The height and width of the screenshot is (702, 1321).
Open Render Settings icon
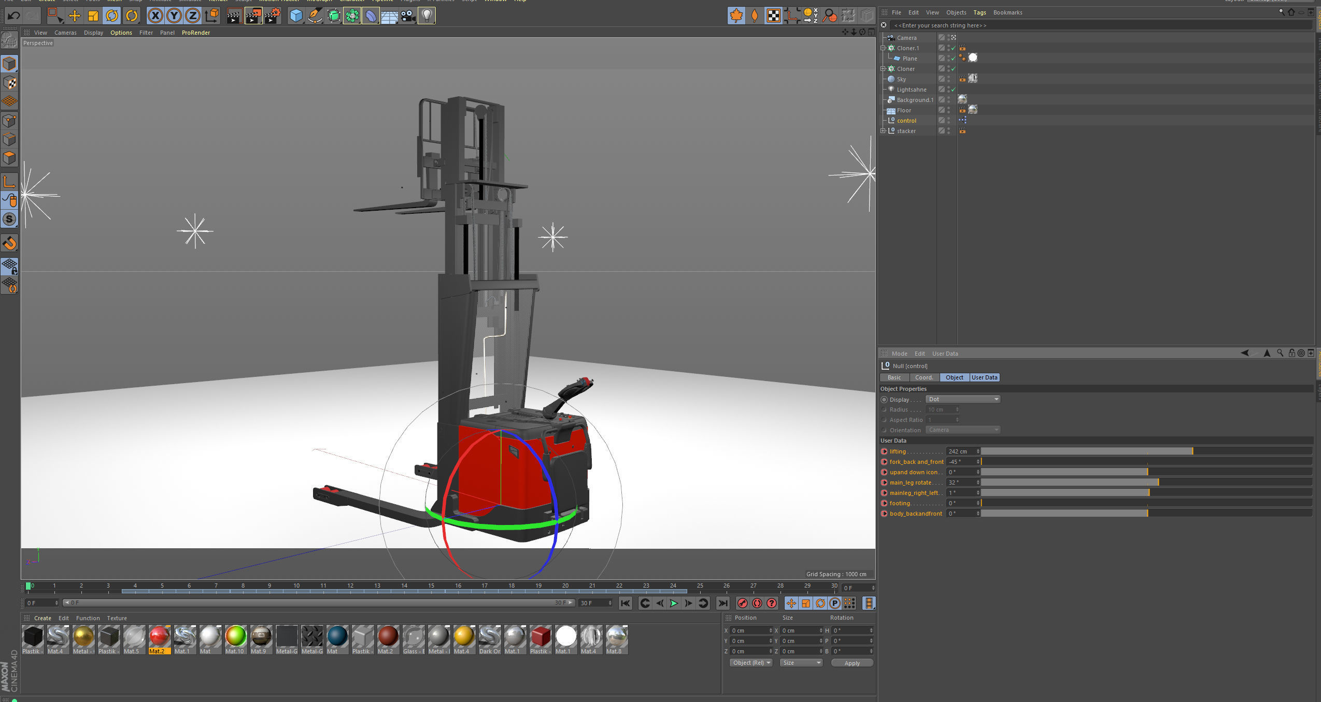click(273, 16)
